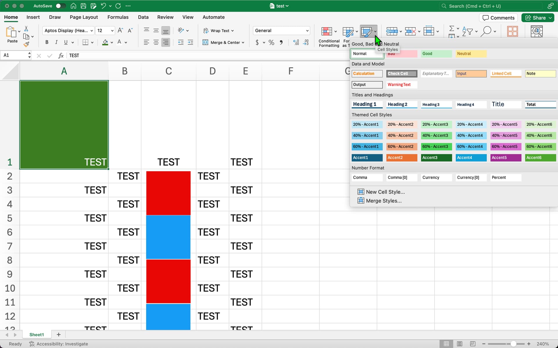Image resolution: width=558 pixels, height=348 pixels.
Task: Click the Add-ins grid icon
Action: 512,31
